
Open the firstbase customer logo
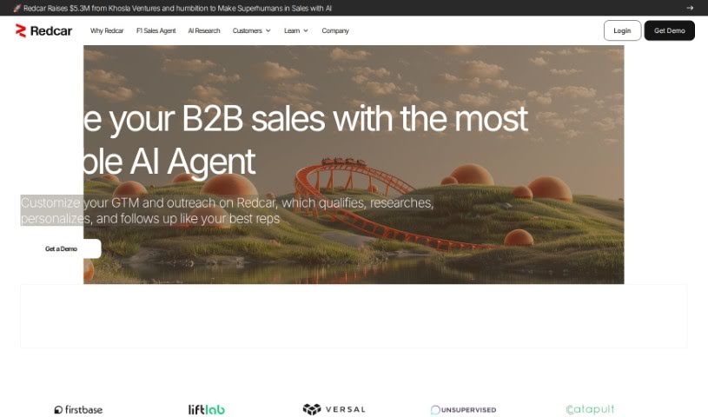click(x=78, y=410)
